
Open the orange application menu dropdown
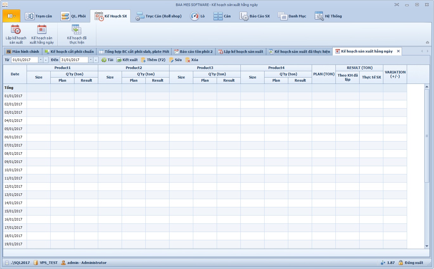click(11, 16)
